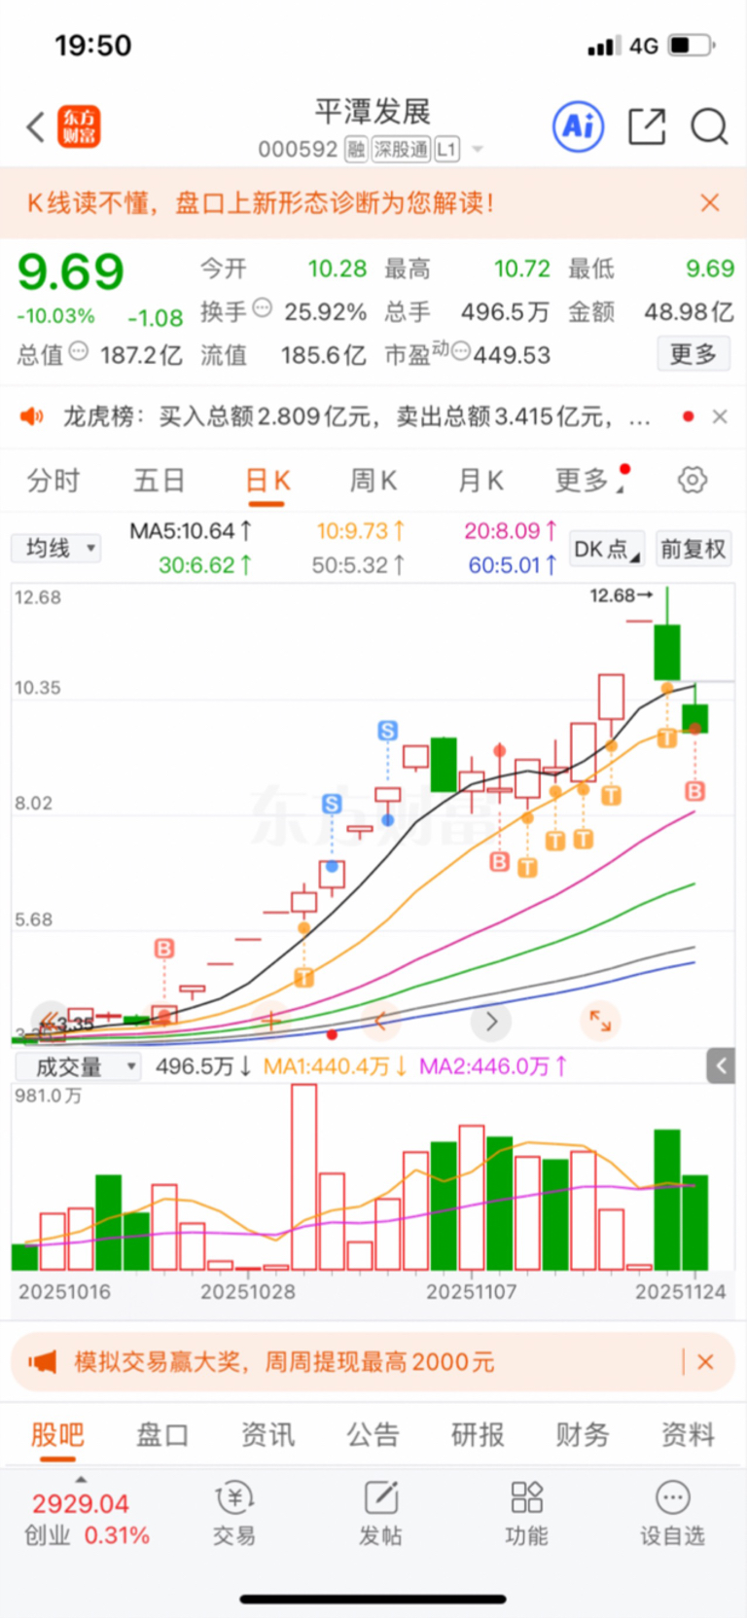Tap the 换手 info icon
The width and height of the screenshot is (747, 1618).
point(263,308)
